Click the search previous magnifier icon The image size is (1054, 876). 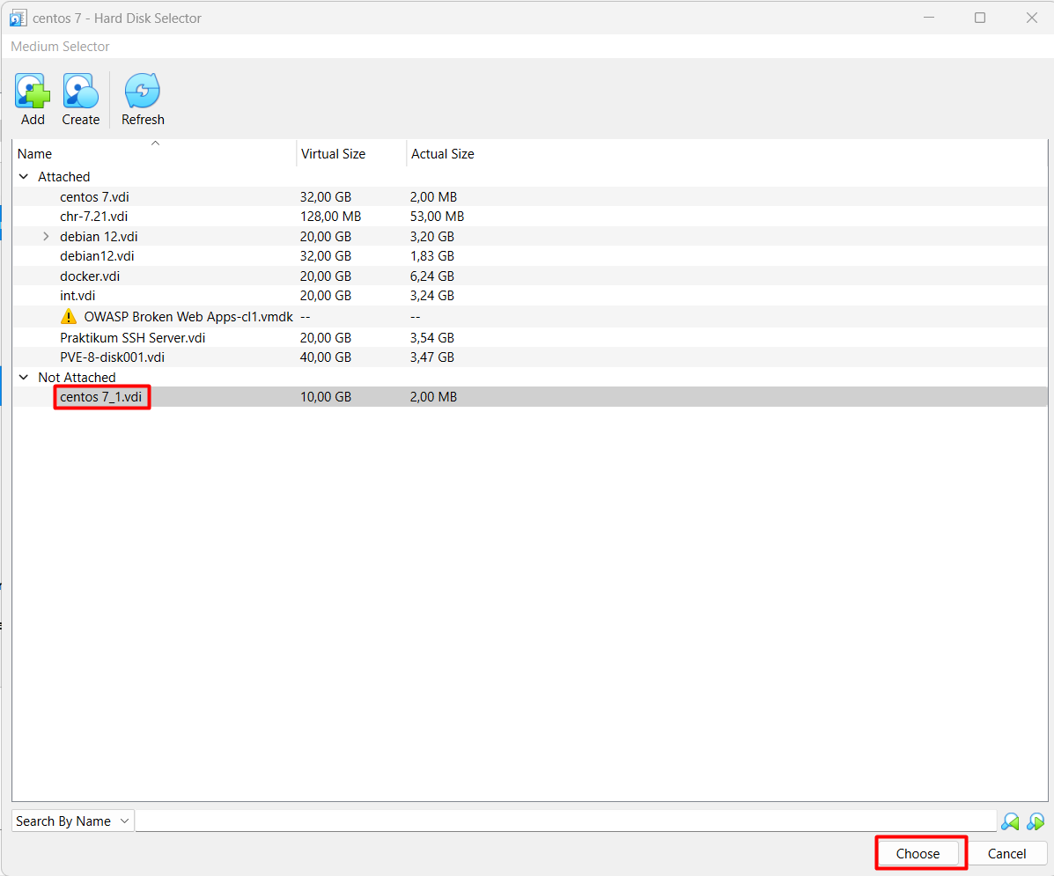1010,821
